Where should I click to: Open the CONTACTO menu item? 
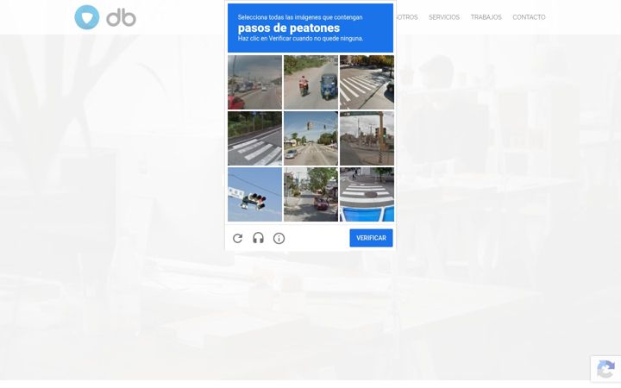coord(529,17)
